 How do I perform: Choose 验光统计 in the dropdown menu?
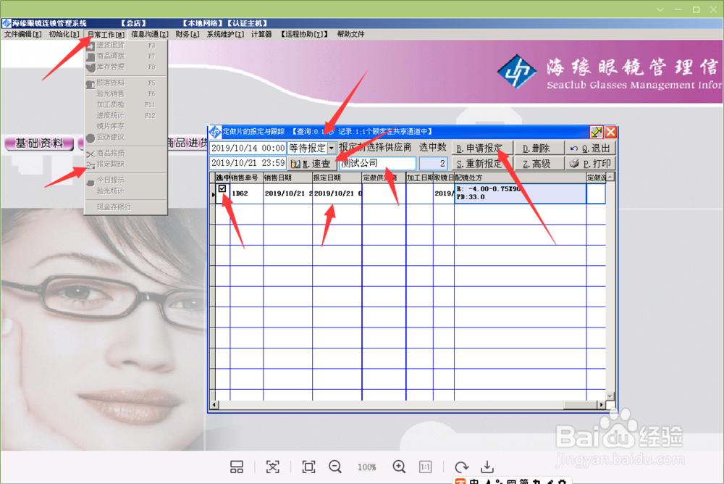pyautogui.click(x=125, y=191)
